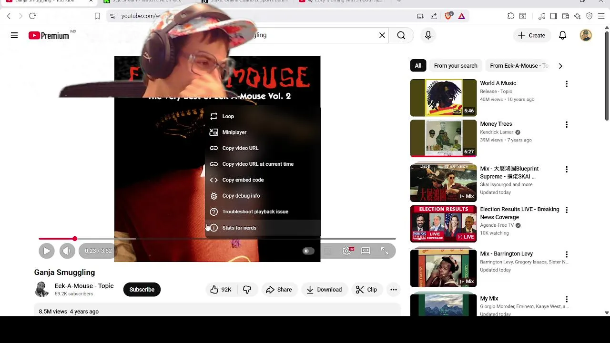The width and height of the screenshot is (610, 343).
Task: Toggle the browser sidebar panel icon
Action: pos(553,16)
